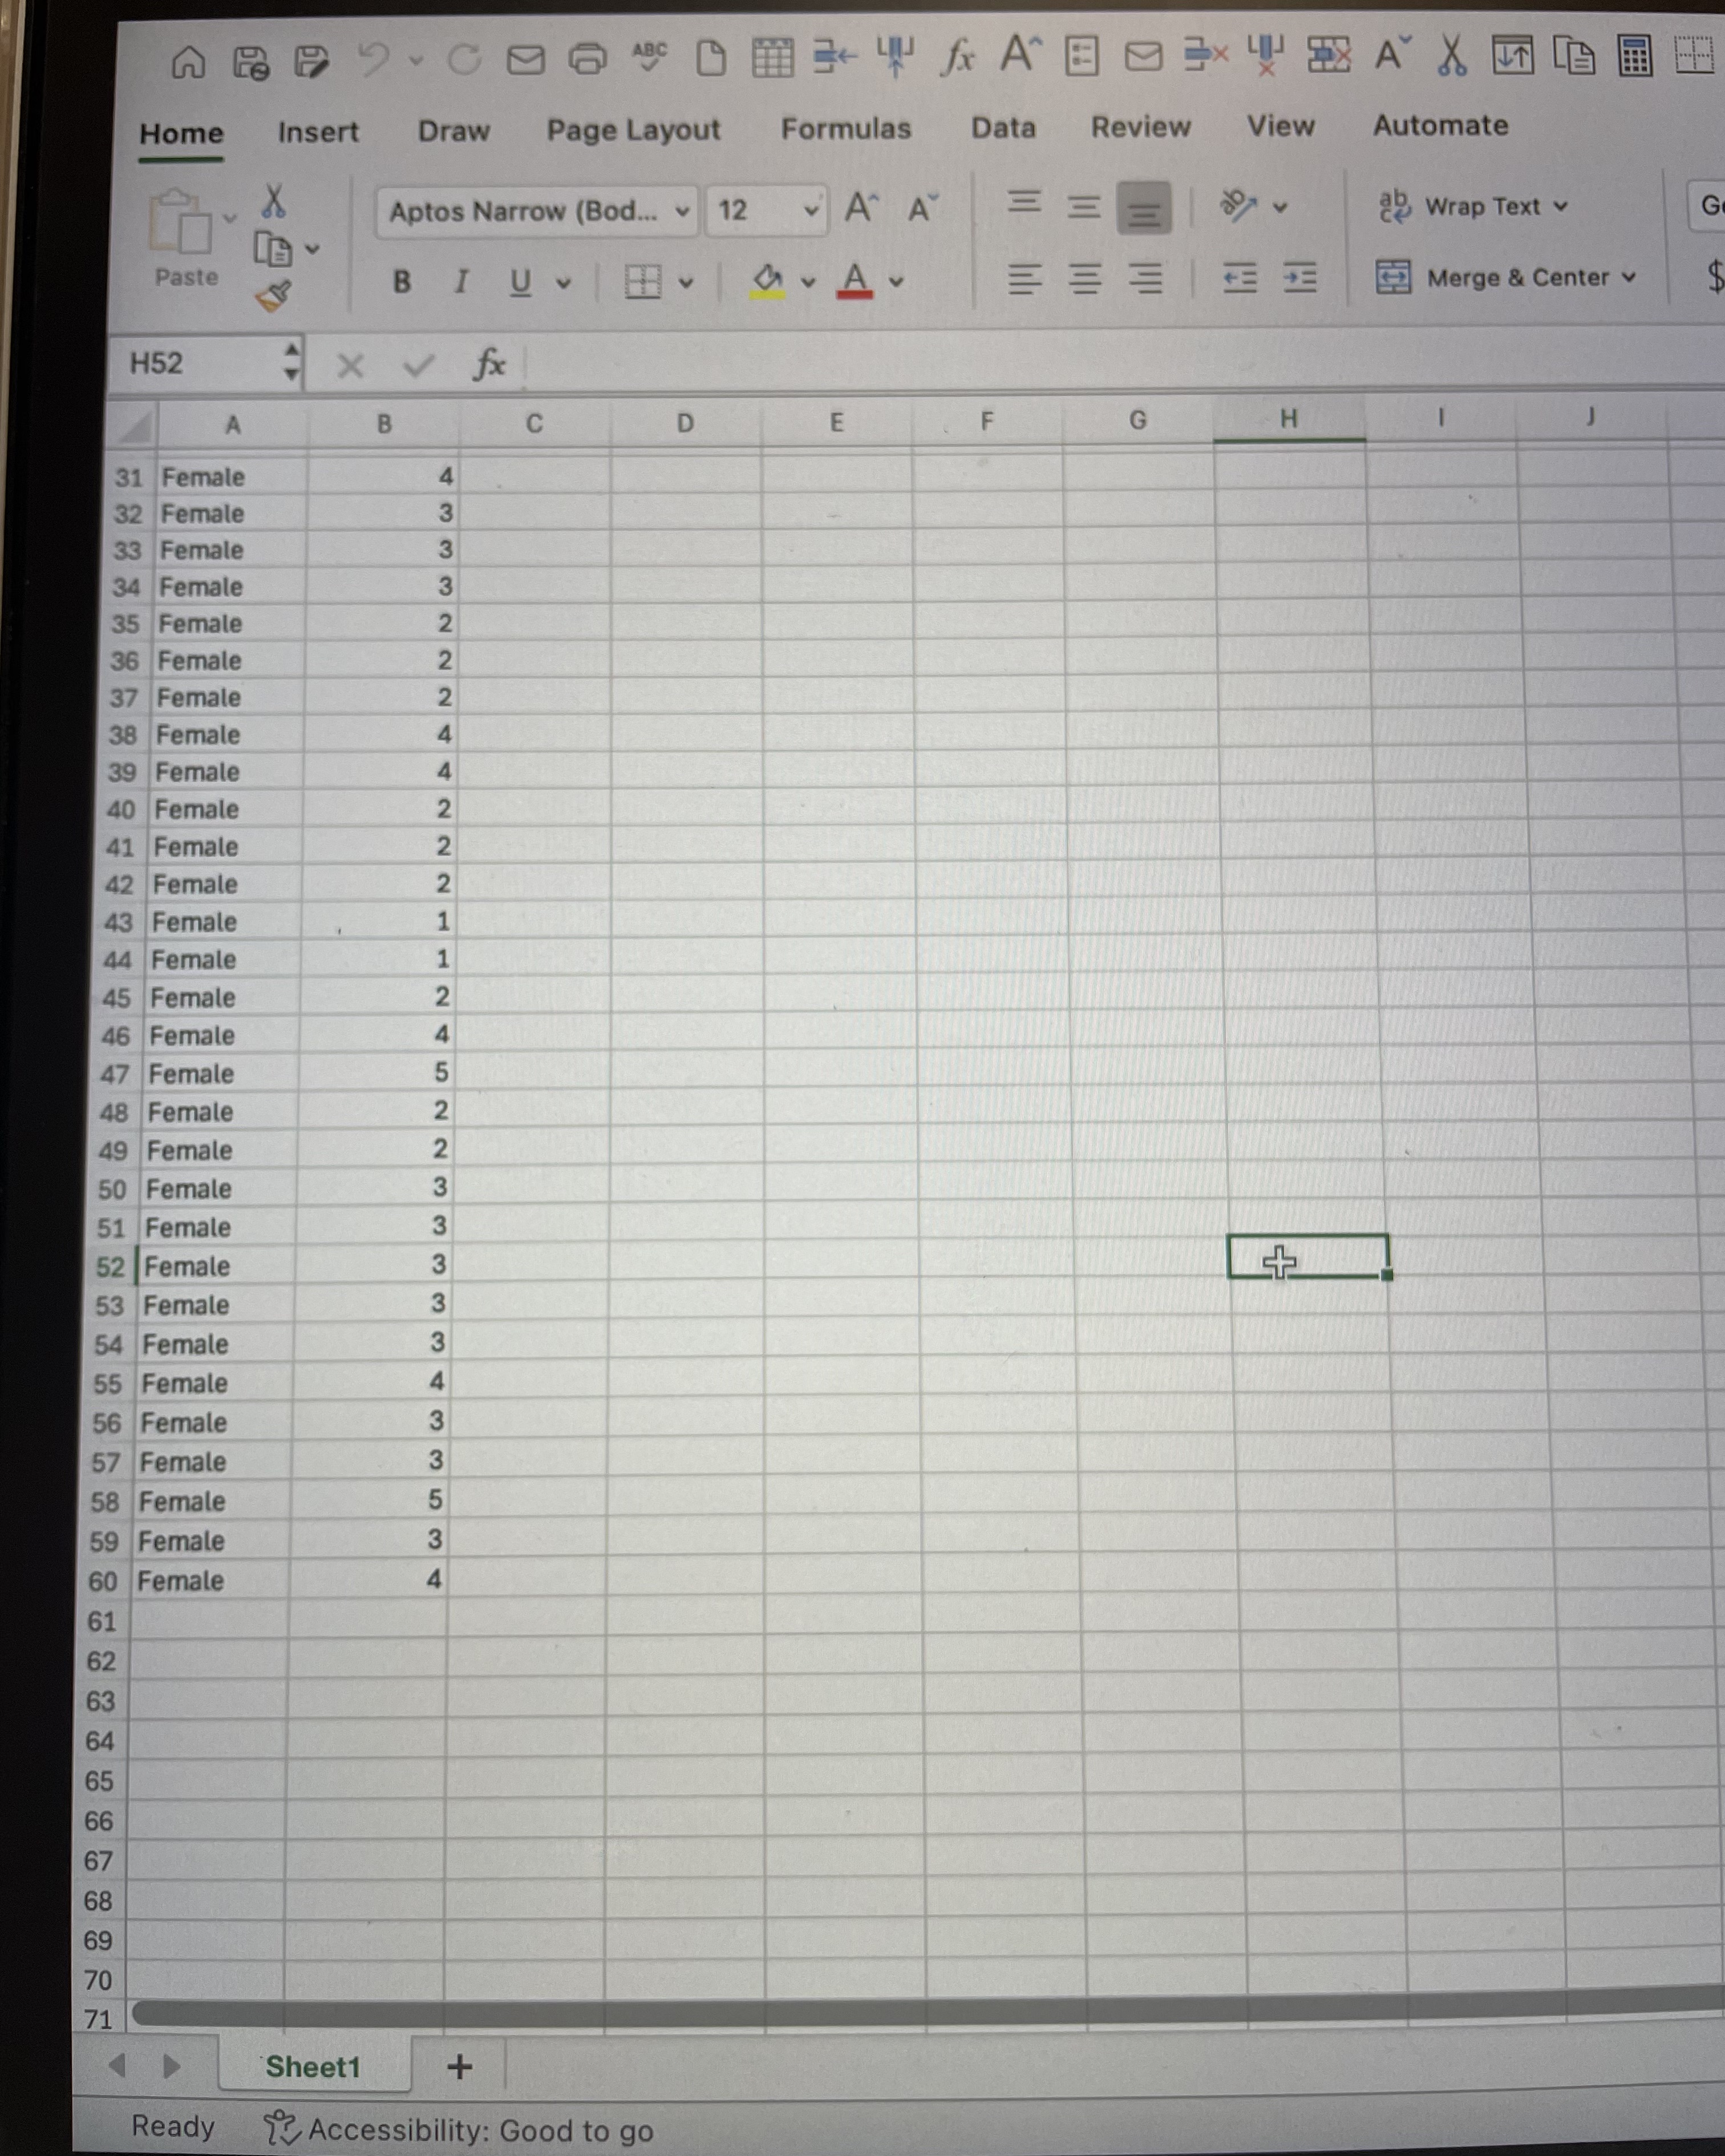Add a new sheet with the plus button

click(x=459, y=2067)
